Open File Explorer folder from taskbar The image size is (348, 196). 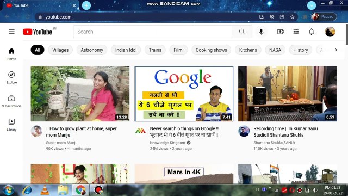[x=63, y=190]
